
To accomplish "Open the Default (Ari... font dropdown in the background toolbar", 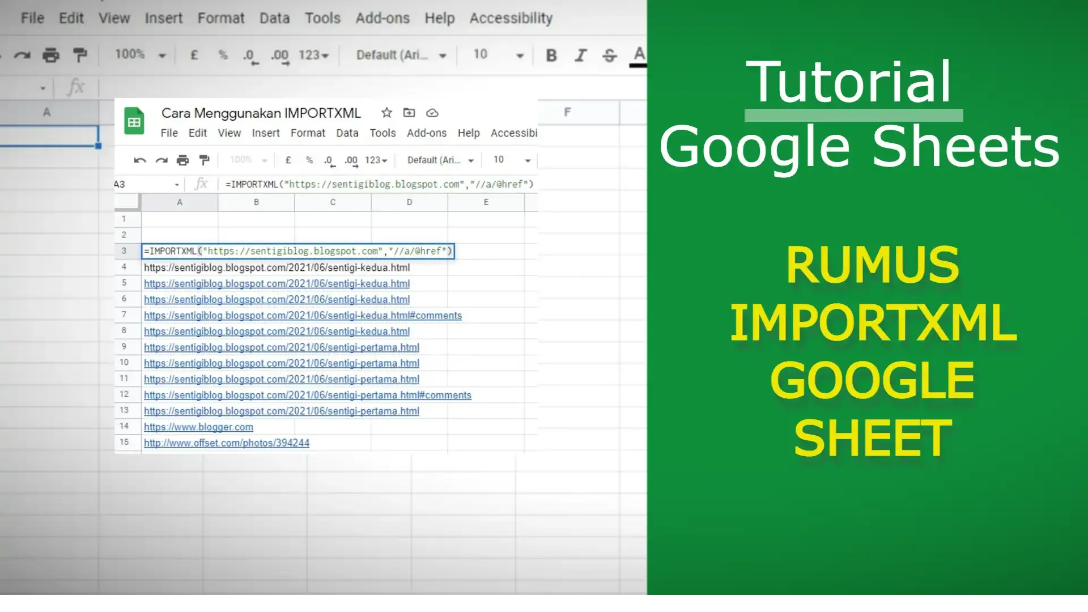I will (401, 55).
